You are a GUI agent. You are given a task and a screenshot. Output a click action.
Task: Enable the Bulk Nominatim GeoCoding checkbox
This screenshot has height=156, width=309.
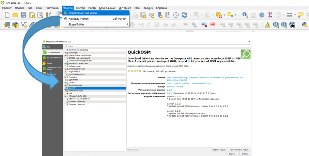[x=65, y=50]
